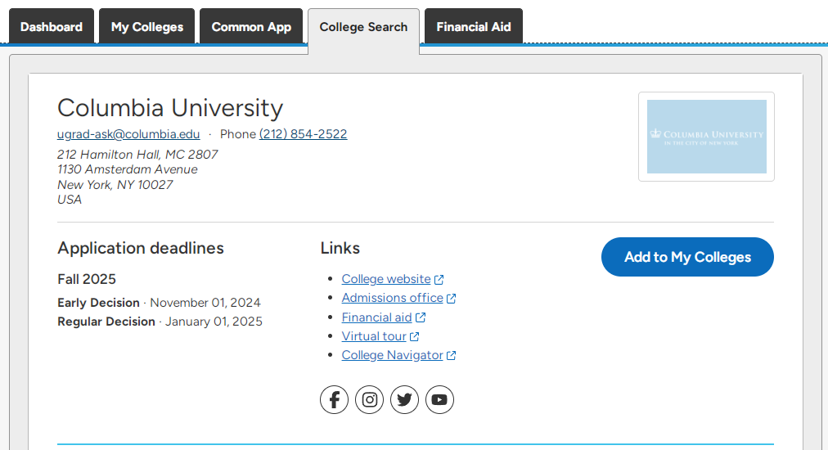Click external-link icon beside College website

tap(439, 279)
